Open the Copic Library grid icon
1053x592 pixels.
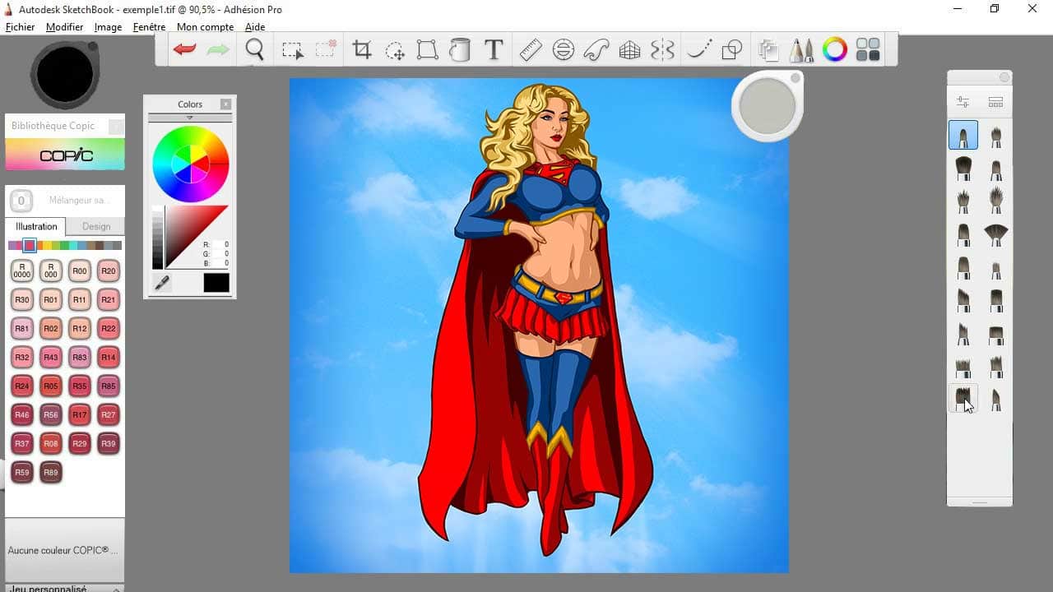point(868,50)
